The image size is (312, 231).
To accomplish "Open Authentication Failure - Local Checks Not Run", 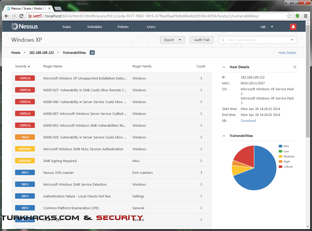I will (111, 196).
